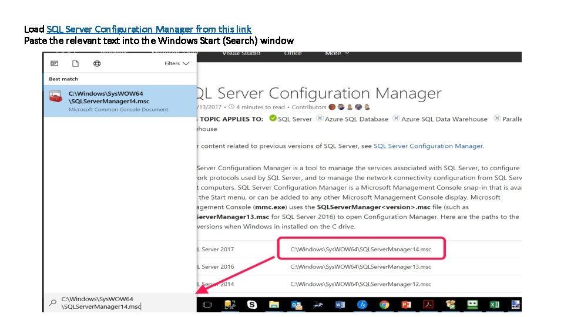Screen dimensions: 564x317
Task: Select Web globe filter icon in search panel
Action: [97, 63]
